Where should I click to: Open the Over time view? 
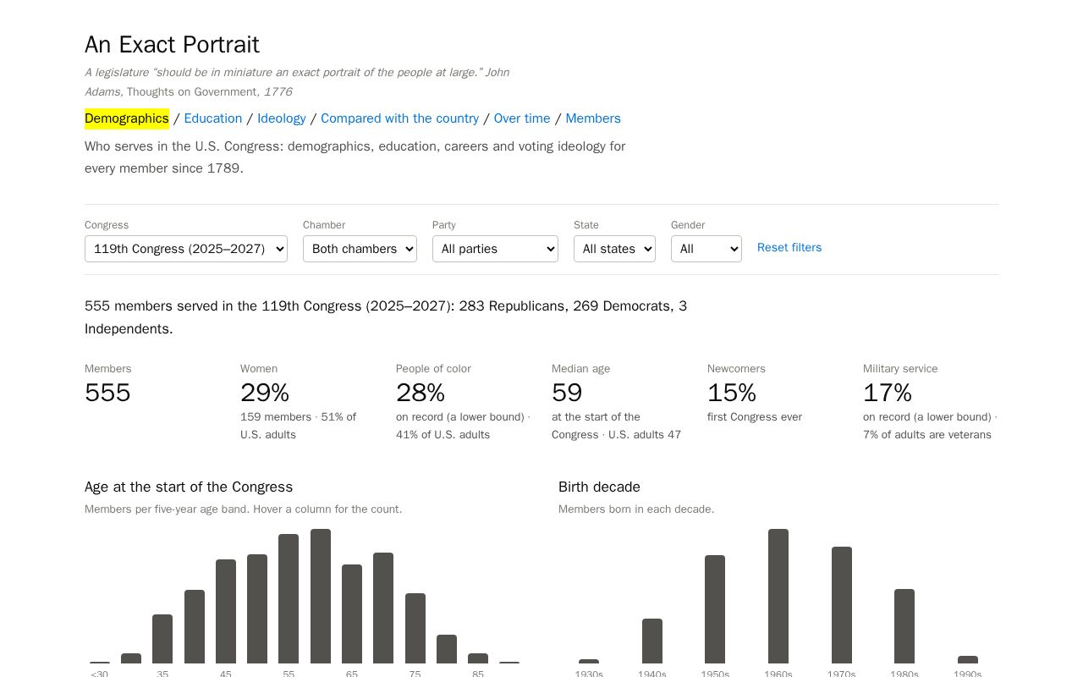pos(522,118)
